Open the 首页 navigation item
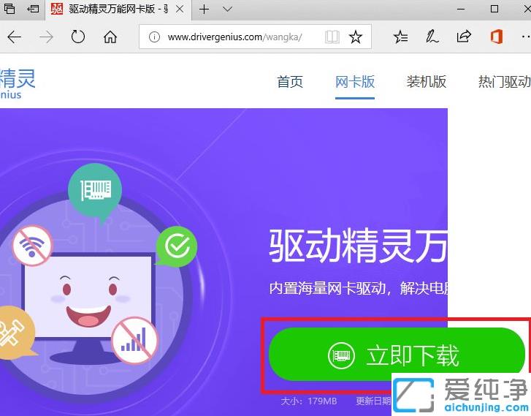 pos(290,82)
